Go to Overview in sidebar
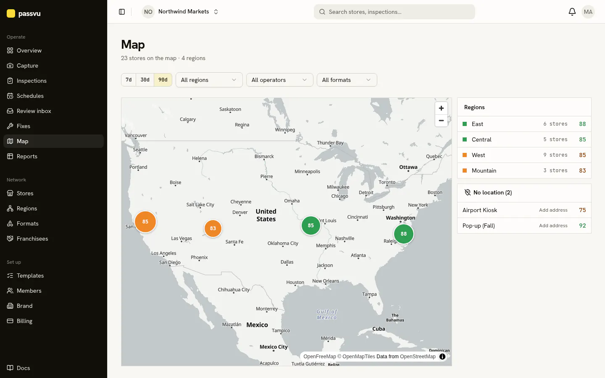Viewport: 605px width, 378px height. (53, 50)
